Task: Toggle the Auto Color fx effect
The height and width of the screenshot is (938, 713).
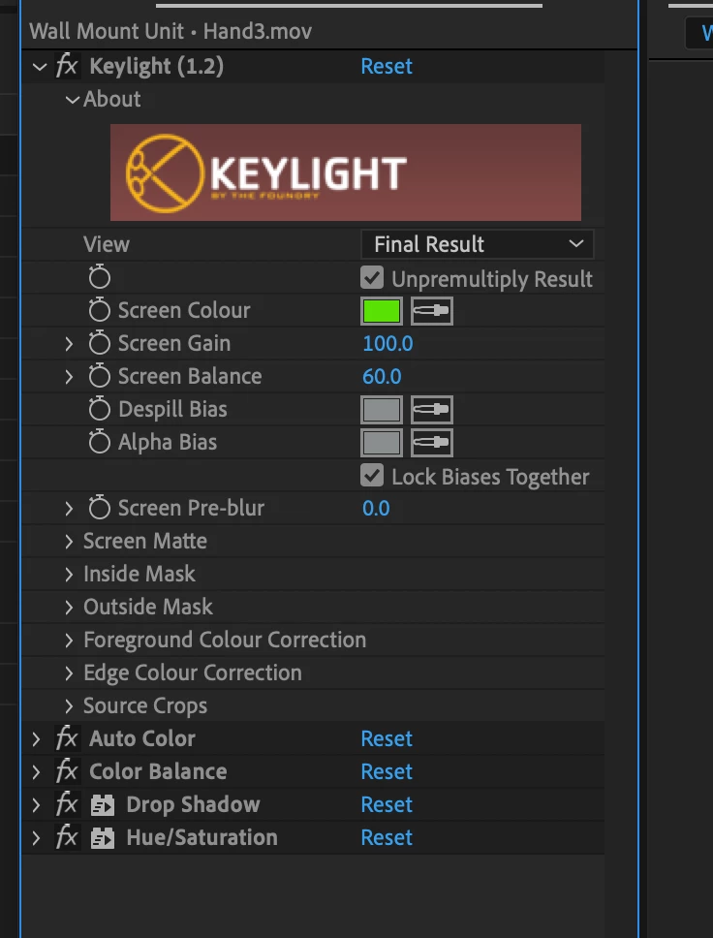Action: tap(67, 738)
